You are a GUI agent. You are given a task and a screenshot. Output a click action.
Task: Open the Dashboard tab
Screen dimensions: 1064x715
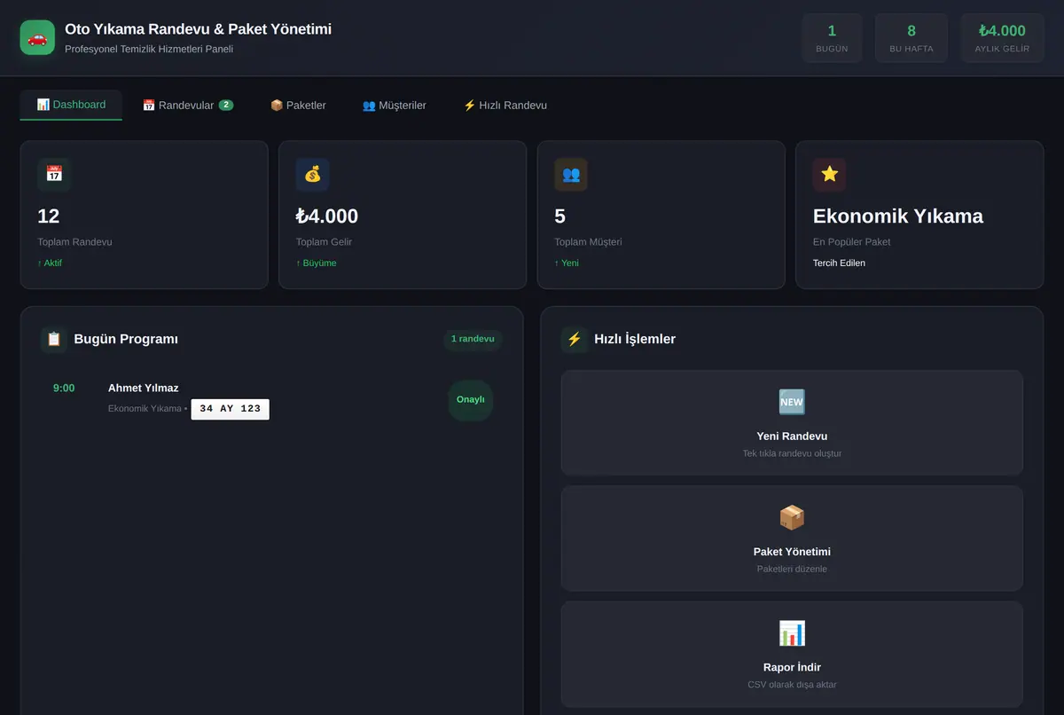tap(71, 105)
